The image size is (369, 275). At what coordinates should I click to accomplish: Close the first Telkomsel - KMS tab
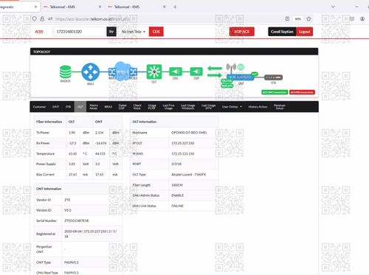pos(100,7)
